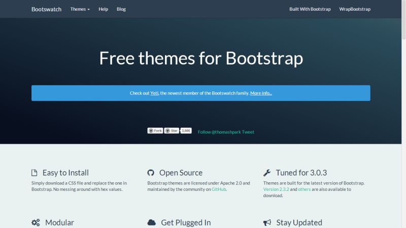Image resolution: width=406 pixels, height=228 pixels.
Task: Click the page vertical scrollbar thumb
Action: [403, 20]
